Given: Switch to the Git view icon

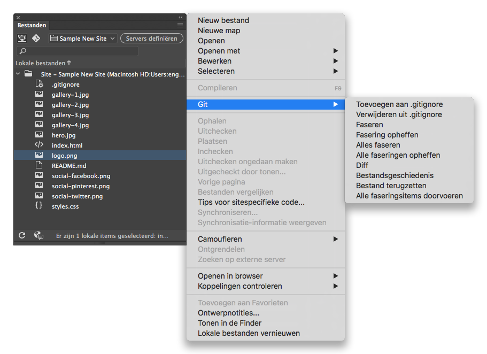Looking at the screenshot, I should [36, 39].
